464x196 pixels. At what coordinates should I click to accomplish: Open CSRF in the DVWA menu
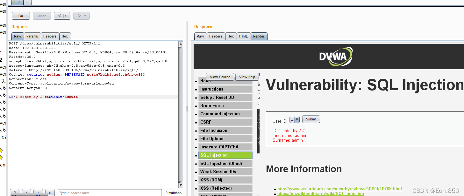225,122
